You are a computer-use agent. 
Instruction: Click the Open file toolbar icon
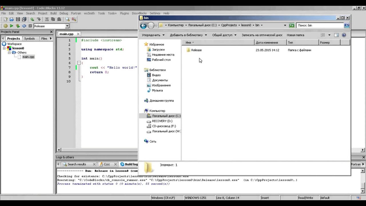(x=12, y=19)
